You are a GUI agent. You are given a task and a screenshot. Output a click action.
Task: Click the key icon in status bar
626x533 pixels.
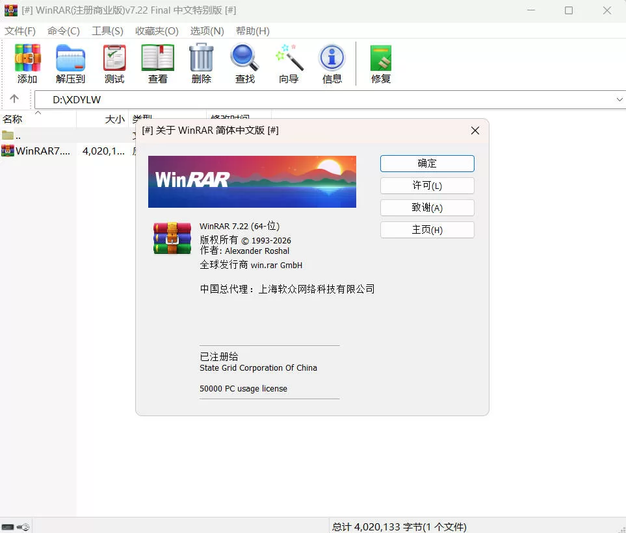23,527
